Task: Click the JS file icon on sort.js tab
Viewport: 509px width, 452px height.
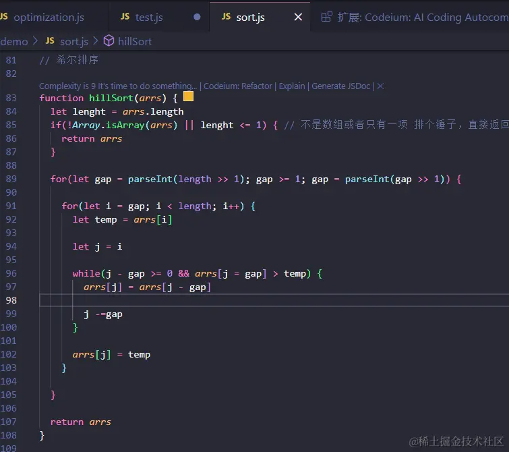Action: 227,17
